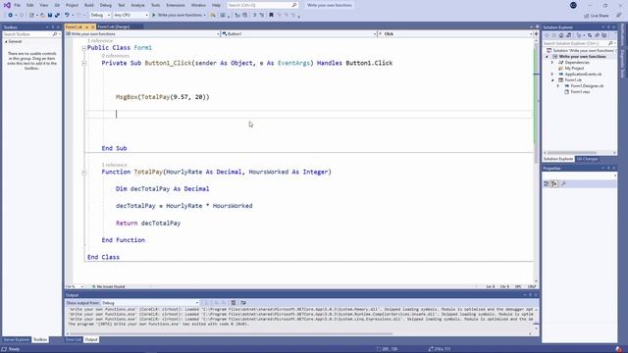Open the Extensions menu
The width and height of the screenshot is (628, 353).
click(176, 5)
